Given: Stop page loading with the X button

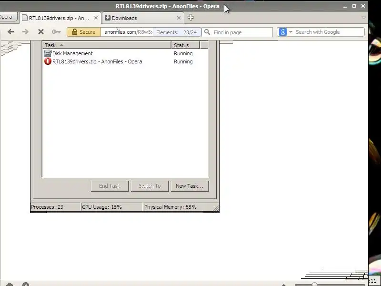Looking at the screenshot, I should (x=41, y=32).
